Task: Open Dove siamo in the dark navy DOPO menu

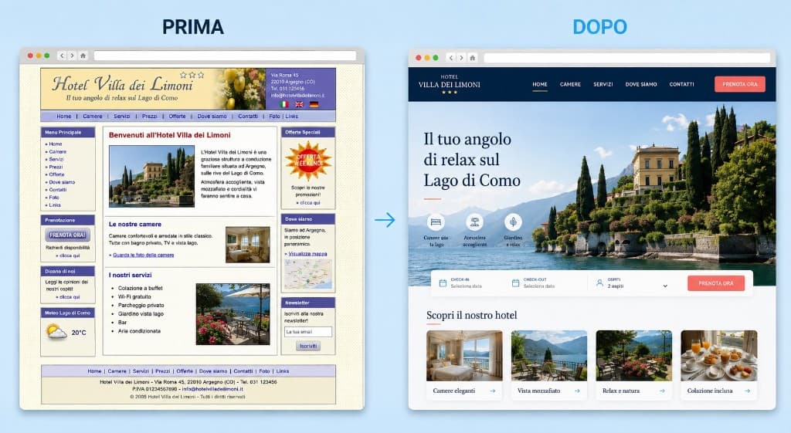Action: click(x=641, y=84)
